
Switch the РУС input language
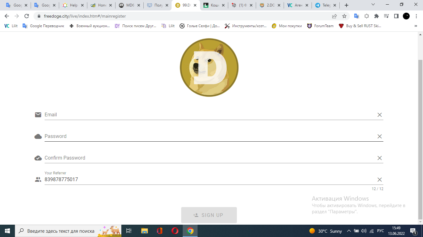pyautogui.click(x=381, y=231)
